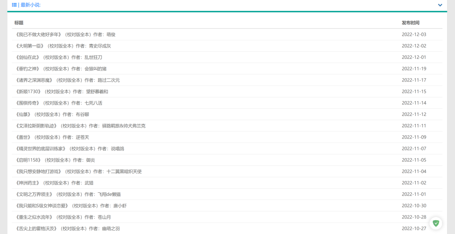The height and width of the screenshot is (234, 455).
Task: Select date cell 2022-12-02
Action: tap(414, 46)
